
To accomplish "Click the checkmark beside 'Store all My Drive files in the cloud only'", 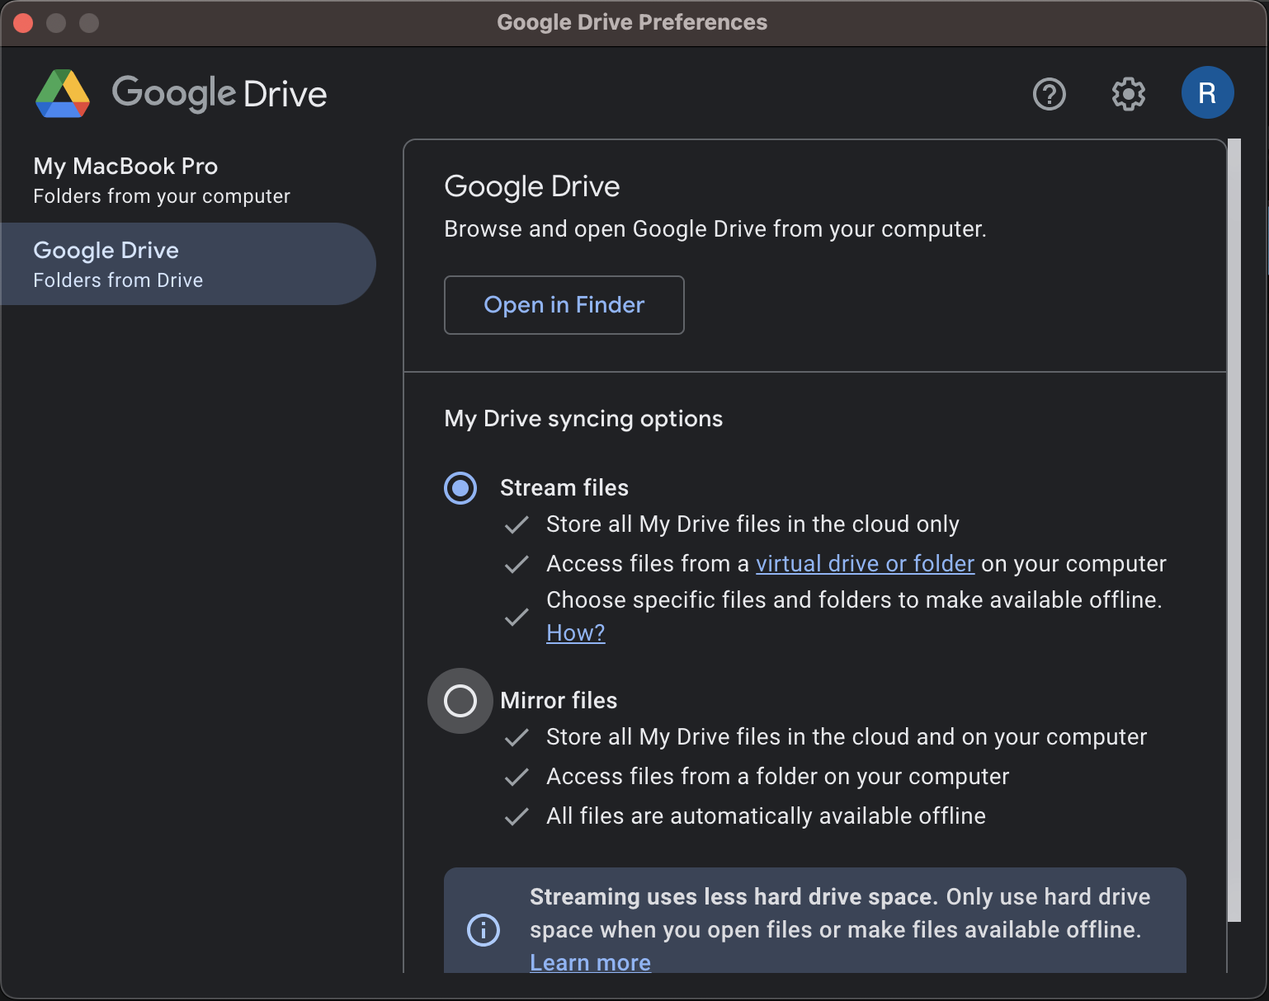I will click(x=517, y=525).
